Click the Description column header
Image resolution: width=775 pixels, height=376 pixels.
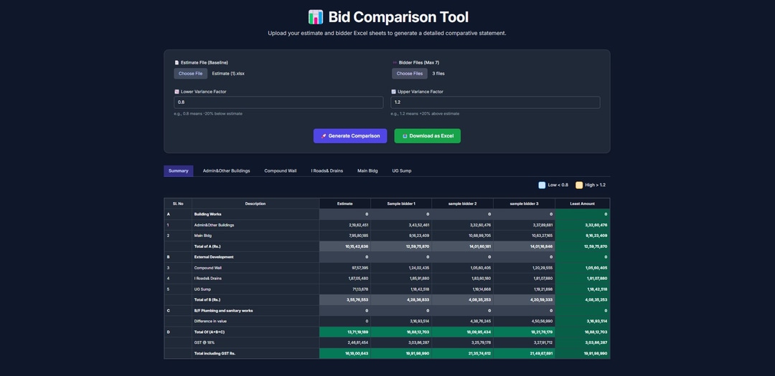tap(255, 203)
